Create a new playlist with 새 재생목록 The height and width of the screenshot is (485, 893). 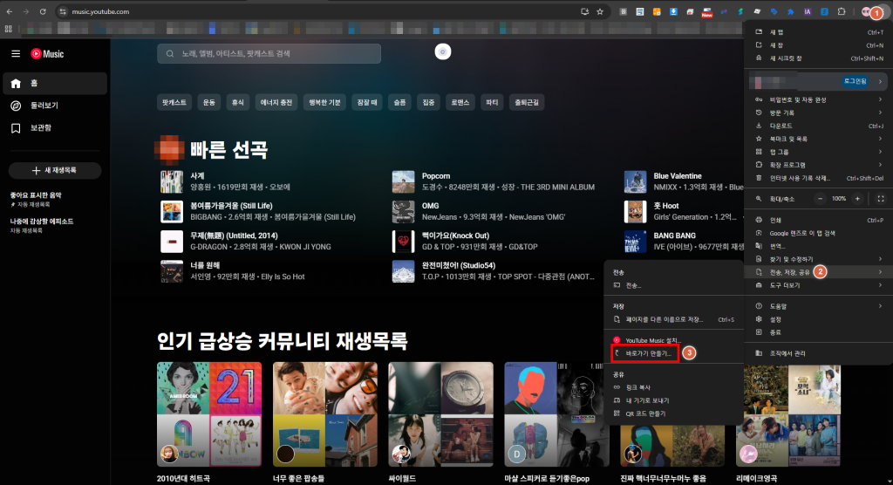click(55, 170)
